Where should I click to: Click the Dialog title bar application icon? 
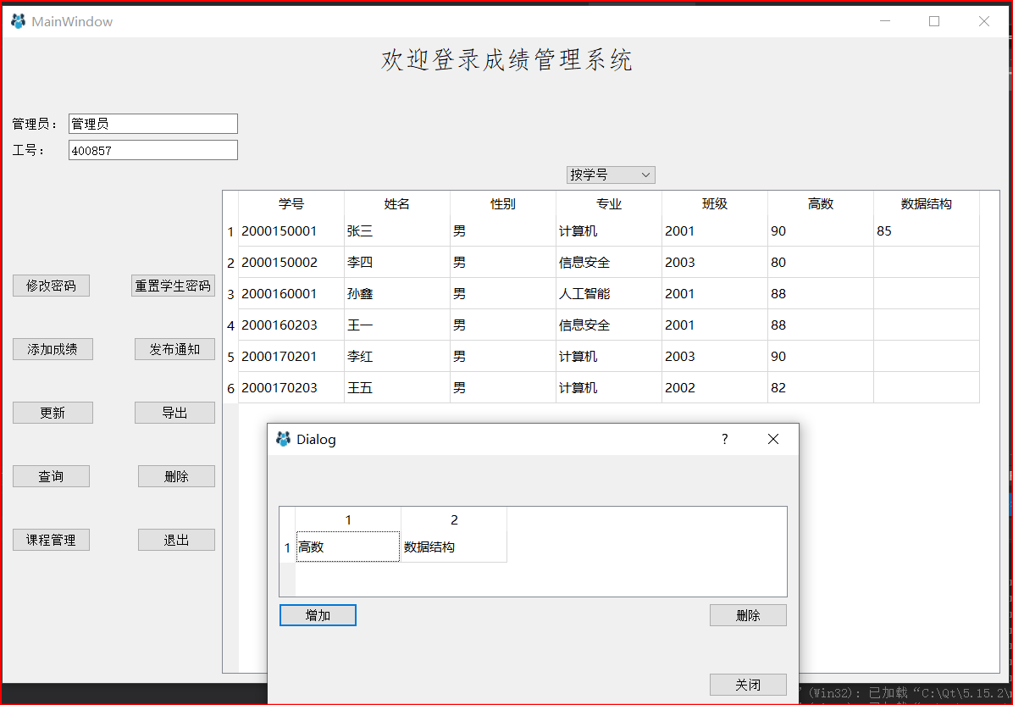click(x=283, y=439)
